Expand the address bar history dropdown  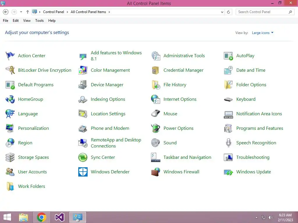pos(222,12)
